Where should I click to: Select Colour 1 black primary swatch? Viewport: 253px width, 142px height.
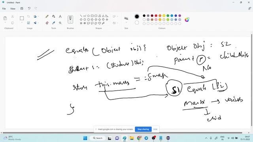tap(137, 17)
